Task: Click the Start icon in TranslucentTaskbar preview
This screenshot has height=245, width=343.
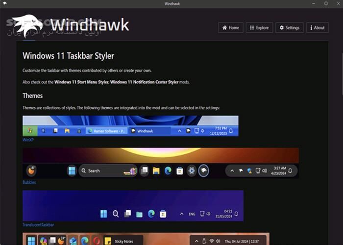Action: click(104, 214)
